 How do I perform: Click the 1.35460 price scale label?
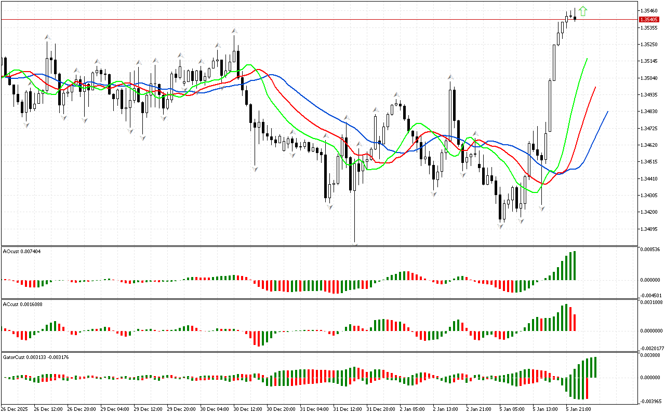(649, 10)
